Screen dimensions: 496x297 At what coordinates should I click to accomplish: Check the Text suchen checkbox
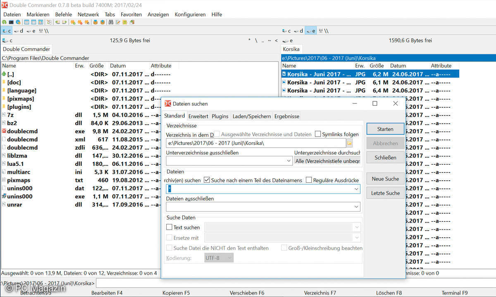click(x=169, y=227)
